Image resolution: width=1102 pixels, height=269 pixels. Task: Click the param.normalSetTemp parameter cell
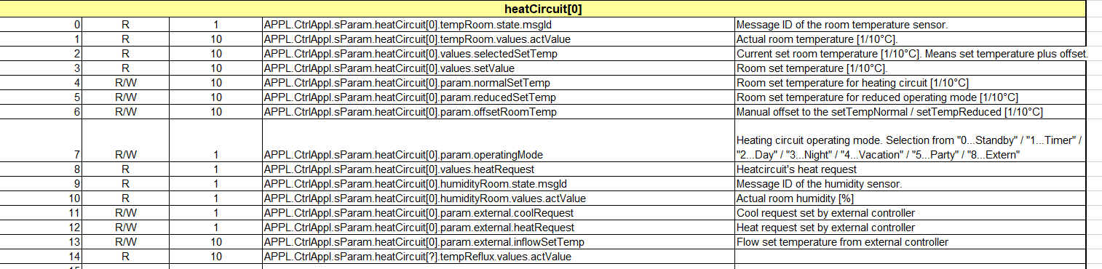[499, 83]
